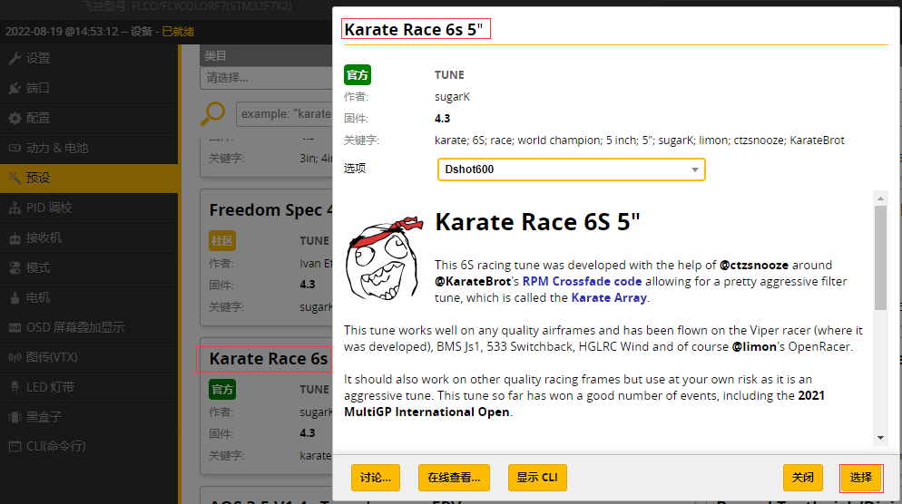This screenshot has width=902, height=504.
Task: Click the preset description scrollbar
Action: (880, 258)
